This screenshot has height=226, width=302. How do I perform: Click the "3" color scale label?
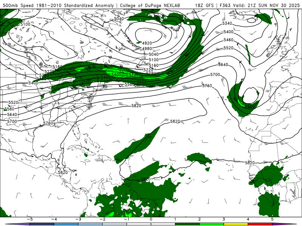click(x=224, y=219)
